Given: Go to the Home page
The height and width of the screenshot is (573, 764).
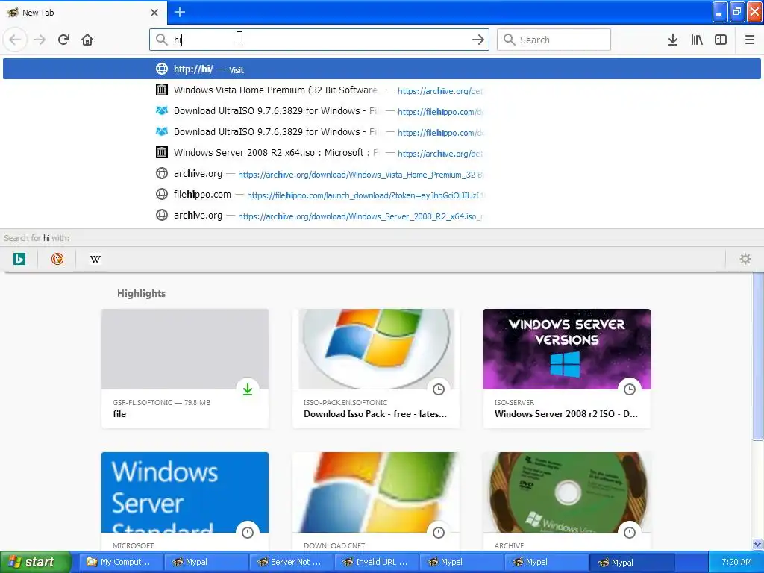Looking at the screenshot, I should point(87,40).
